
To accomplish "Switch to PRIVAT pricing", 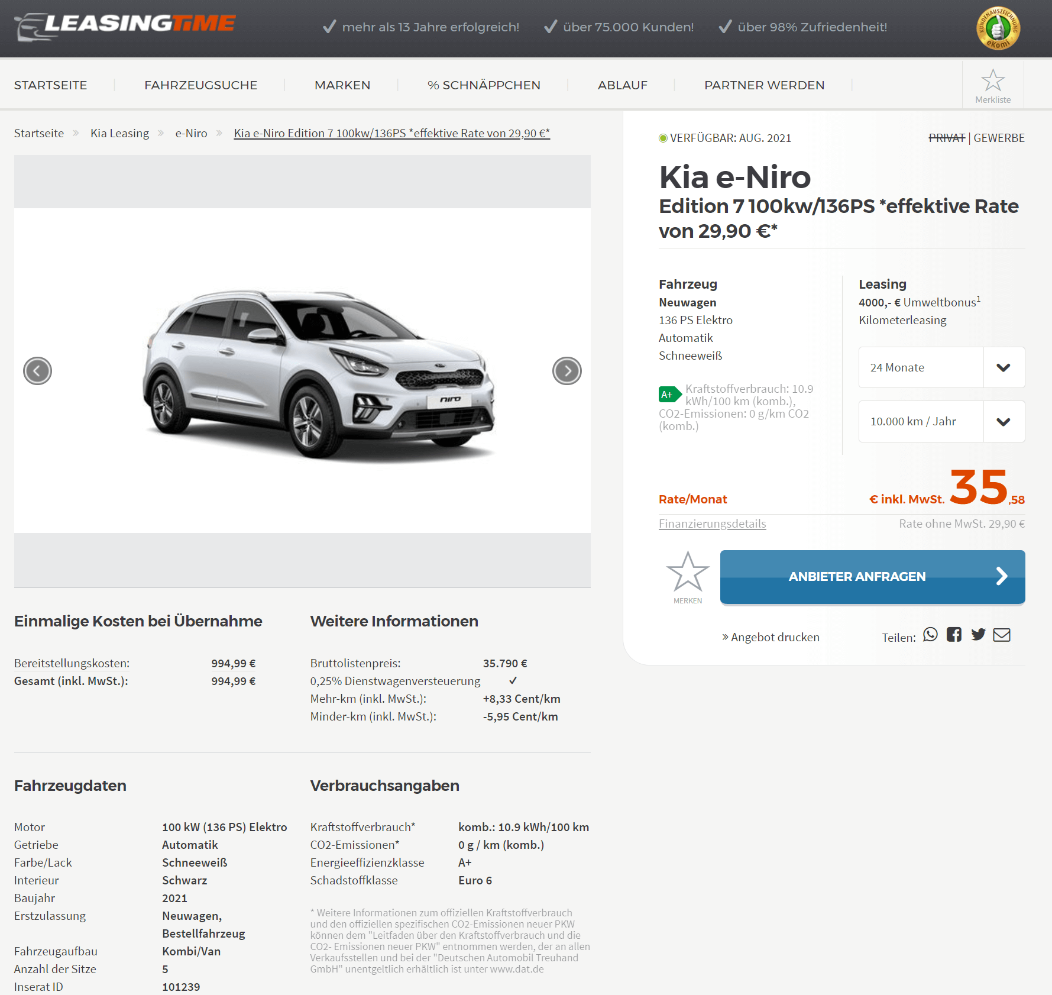I will (946, 138).
